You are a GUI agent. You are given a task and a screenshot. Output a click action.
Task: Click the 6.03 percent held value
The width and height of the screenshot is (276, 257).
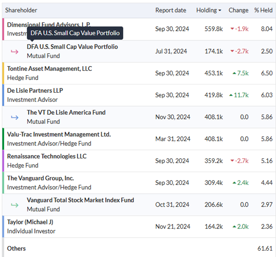click(x=267, y=95)
